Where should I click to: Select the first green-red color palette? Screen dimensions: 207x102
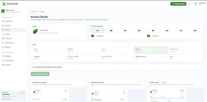tap(98, 30)
